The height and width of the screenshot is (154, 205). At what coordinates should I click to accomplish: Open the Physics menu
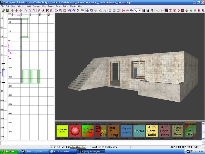tap(73, 6)
